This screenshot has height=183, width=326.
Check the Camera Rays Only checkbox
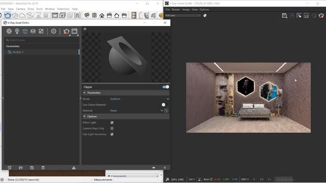(x=112, y=129)
